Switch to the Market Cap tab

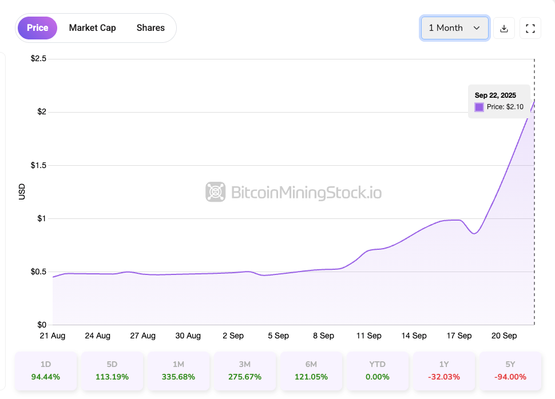point(92,28)
